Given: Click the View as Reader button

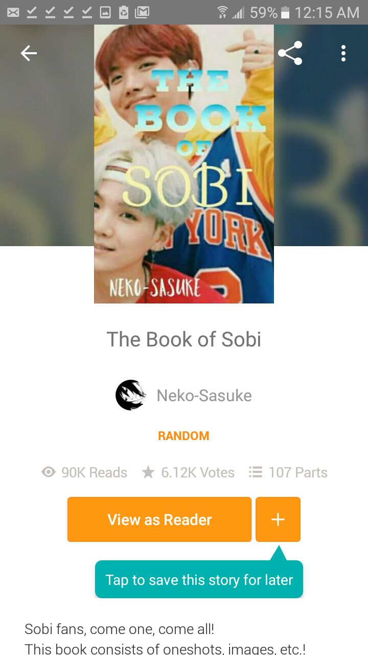Looking at the screenshot, I should coord(159,519).
